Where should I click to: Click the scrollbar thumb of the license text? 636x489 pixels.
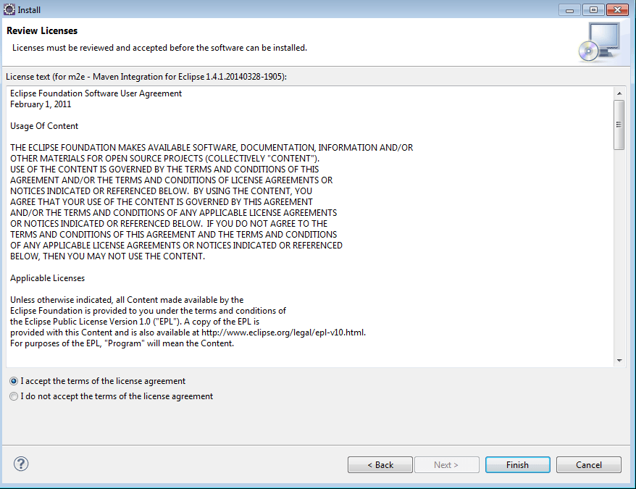point(619,125)
